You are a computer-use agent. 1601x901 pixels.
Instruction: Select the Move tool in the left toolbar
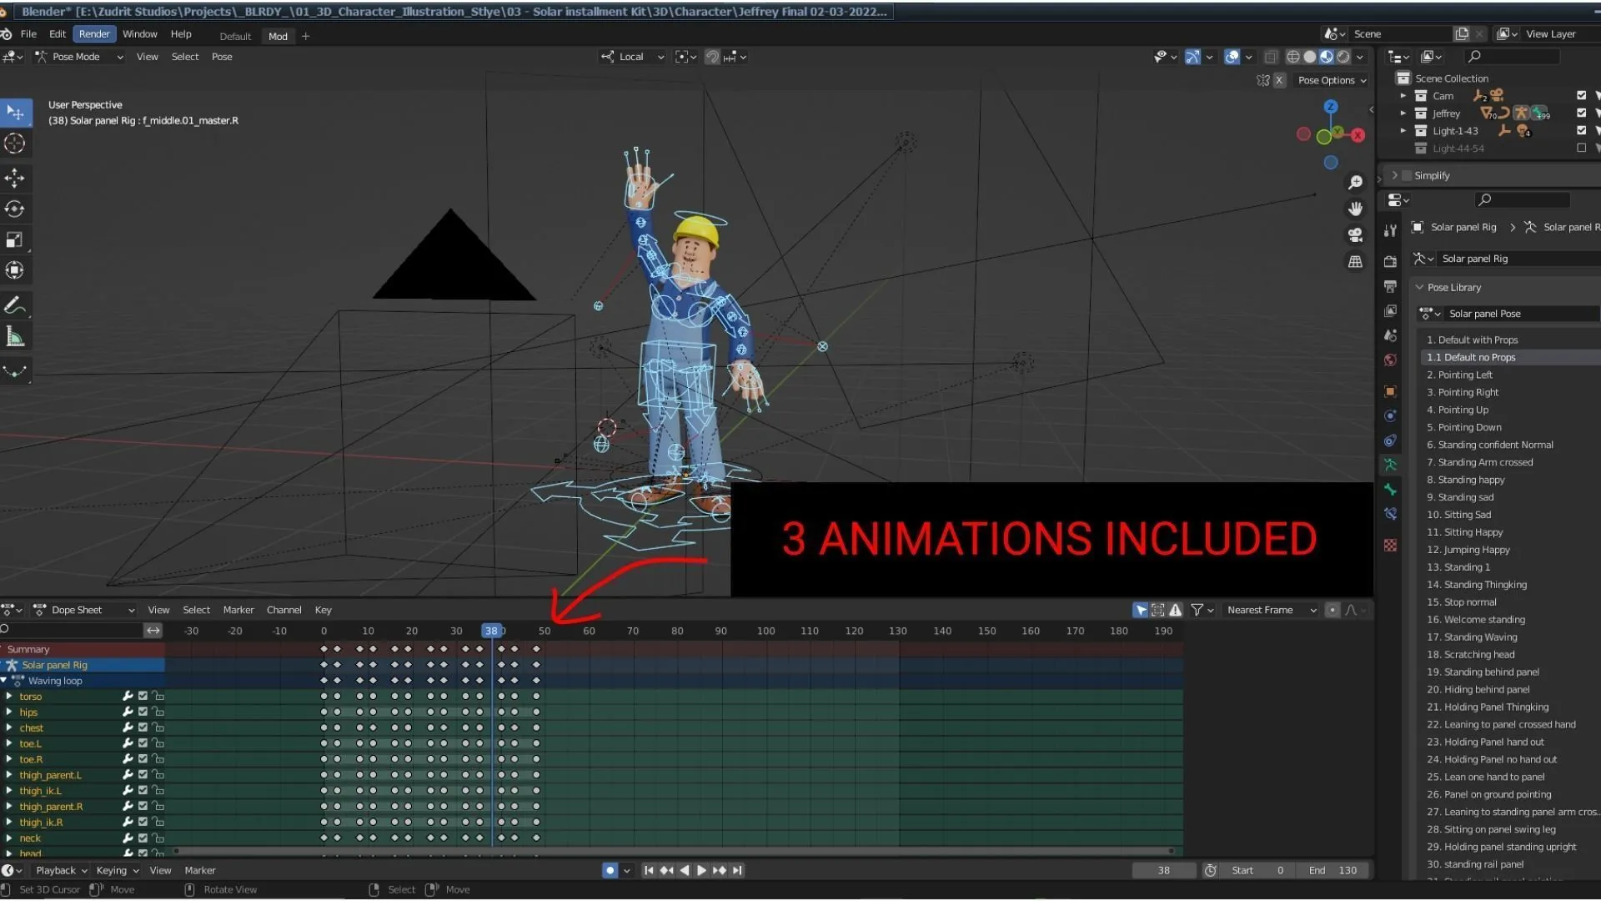[x=14, y=178]
